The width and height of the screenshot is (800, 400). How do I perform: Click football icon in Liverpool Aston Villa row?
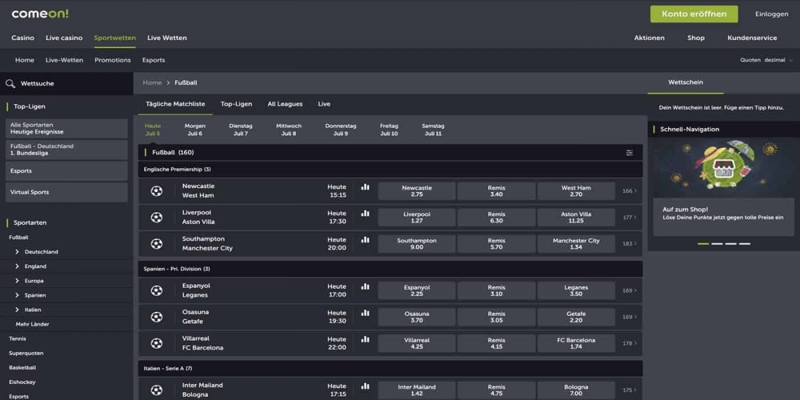[157, 217]
